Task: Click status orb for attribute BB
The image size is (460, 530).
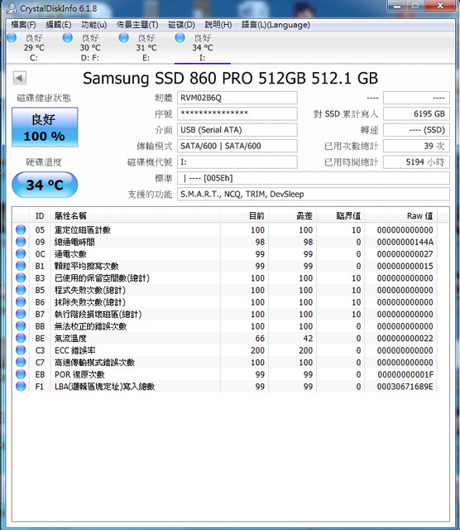Action: (x=21, y=325)
